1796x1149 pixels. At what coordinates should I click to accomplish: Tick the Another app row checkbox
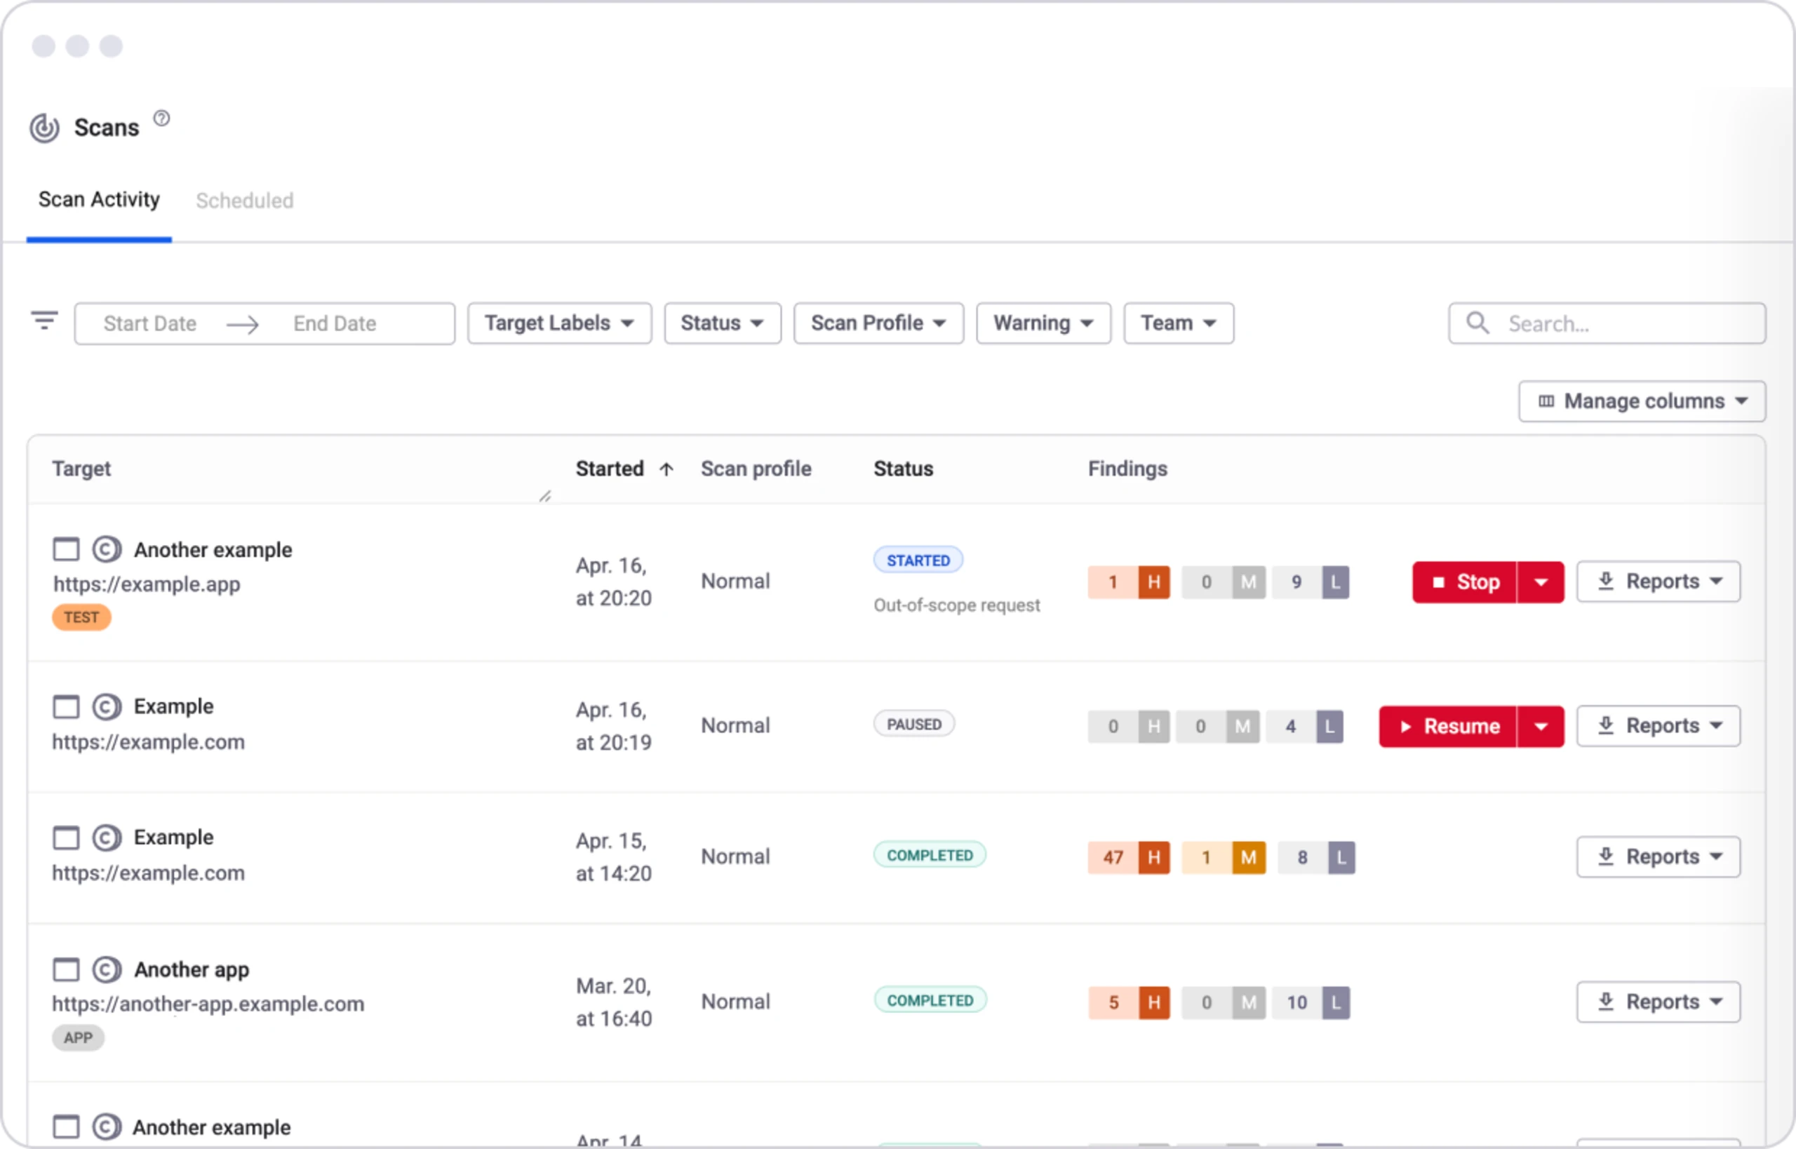click(x=67, y=969)
